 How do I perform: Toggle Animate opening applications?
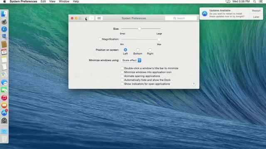122,76
